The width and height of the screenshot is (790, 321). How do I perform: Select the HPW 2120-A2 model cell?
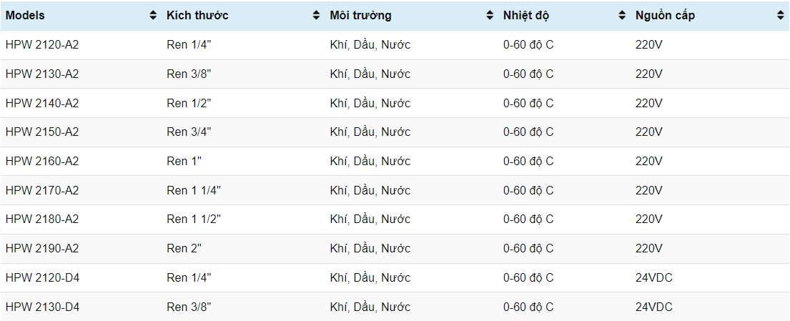click(x=42, y=45)
